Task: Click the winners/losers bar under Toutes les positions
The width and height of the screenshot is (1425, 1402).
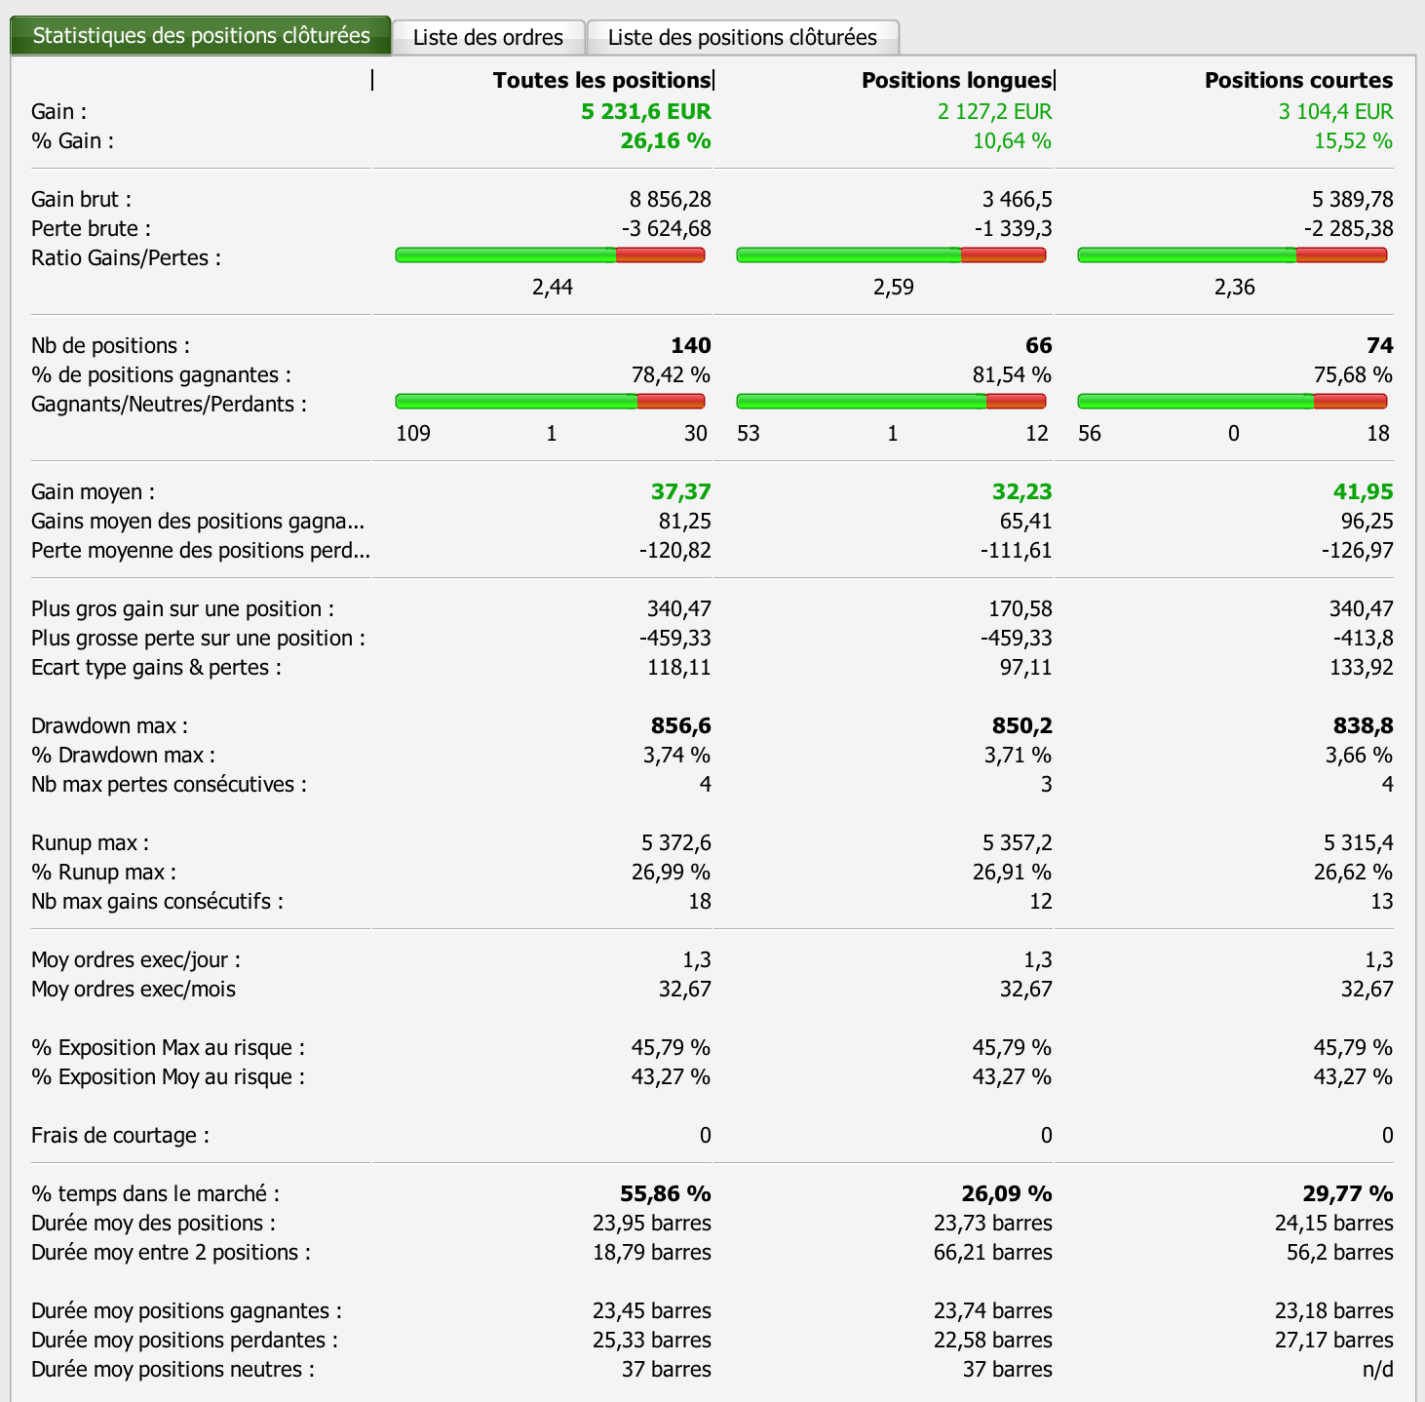Action: [x=550, y=402]
